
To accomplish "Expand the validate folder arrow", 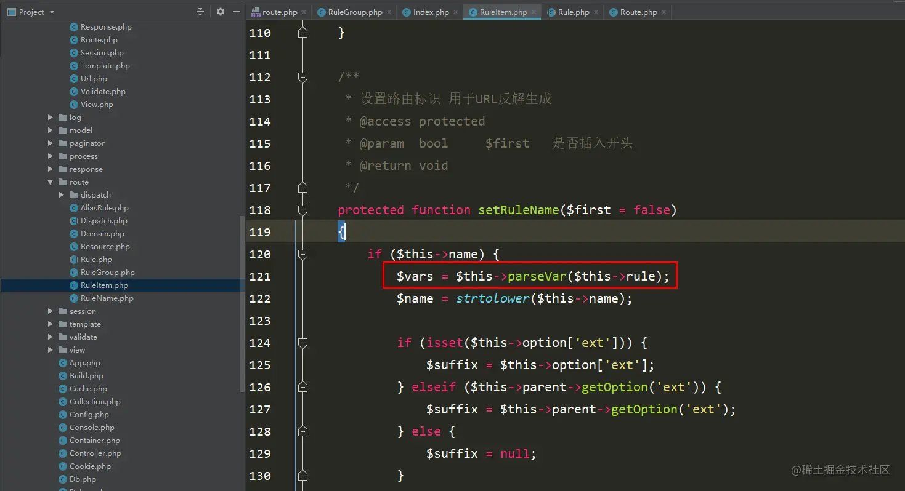I will [51, 337].
